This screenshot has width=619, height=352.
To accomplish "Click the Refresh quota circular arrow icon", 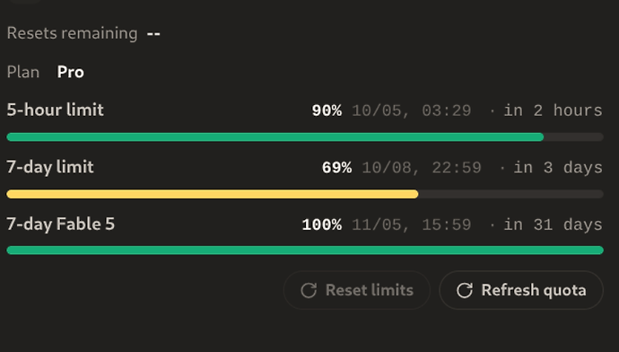I will pos(465,290).
